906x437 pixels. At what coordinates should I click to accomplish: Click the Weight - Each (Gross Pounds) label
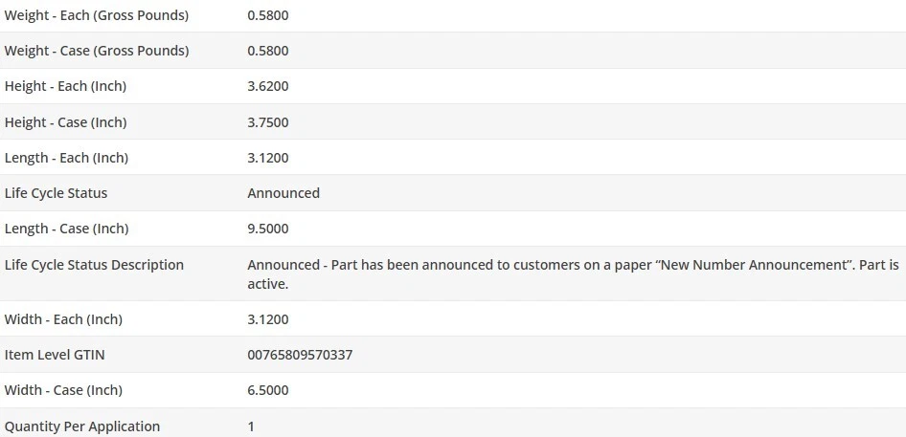pos(96,15)
